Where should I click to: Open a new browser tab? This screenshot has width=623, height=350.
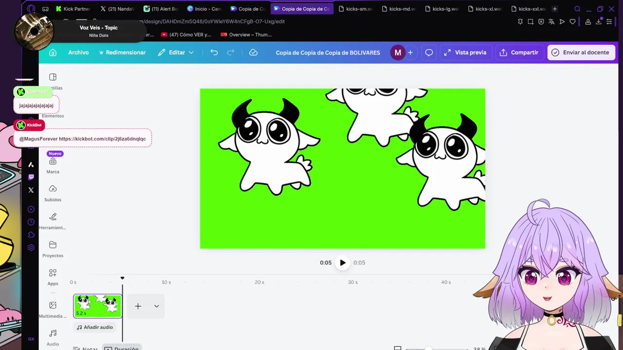[x=554, y=9]
